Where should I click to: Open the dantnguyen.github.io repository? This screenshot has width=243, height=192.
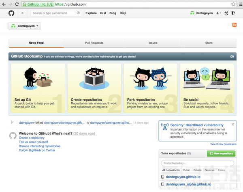(183, 177)
